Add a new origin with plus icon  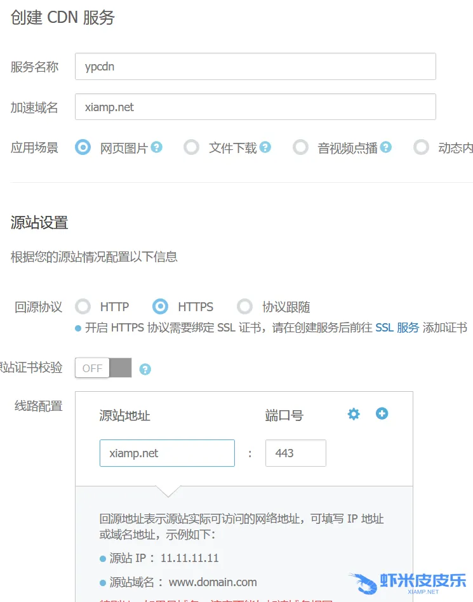382,413
